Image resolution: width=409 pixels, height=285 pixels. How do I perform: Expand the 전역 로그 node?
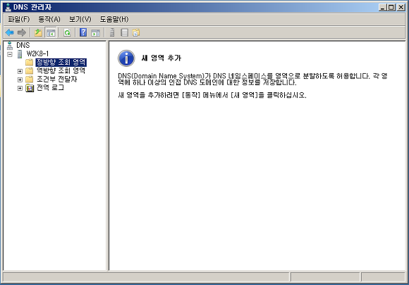coord(20,88)
